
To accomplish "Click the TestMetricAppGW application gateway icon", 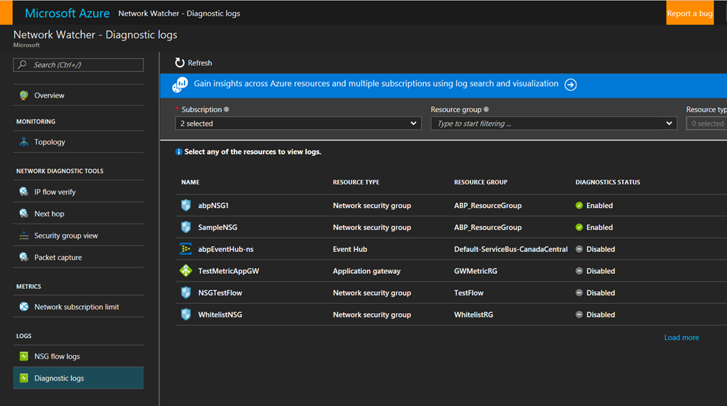I will point(186,270).
